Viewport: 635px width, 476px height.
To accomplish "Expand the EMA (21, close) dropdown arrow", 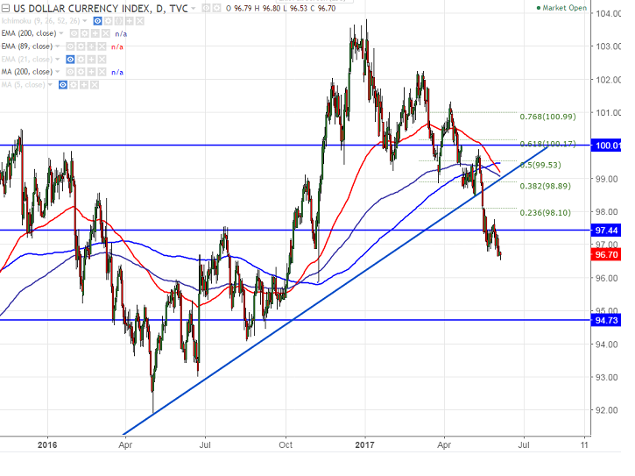I will click(58, 60).
